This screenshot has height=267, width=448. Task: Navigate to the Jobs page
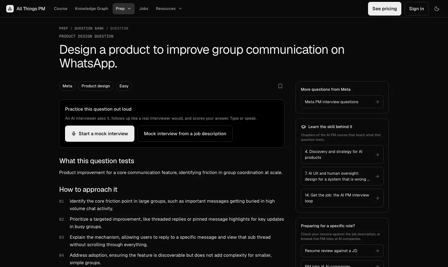point(144,9)
